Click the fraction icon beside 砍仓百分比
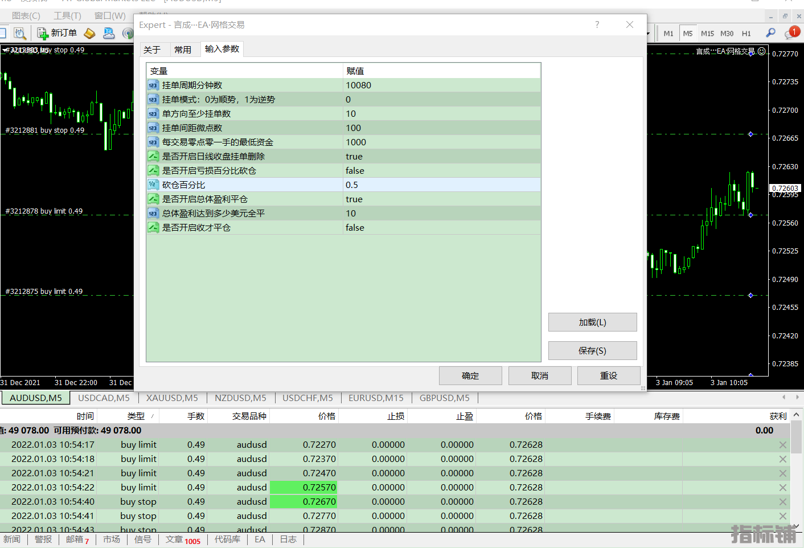 (153, 185)
